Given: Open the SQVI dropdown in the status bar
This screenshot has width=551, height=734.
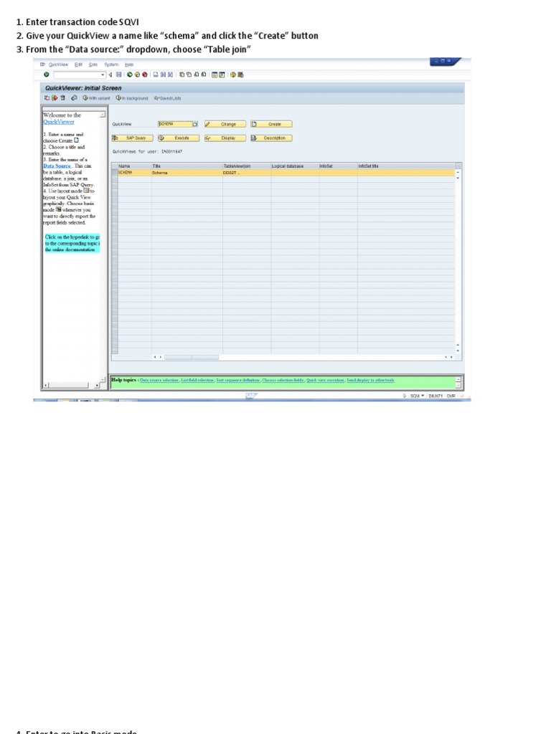Looking at the screenshot, I should [x=422, y=396].
